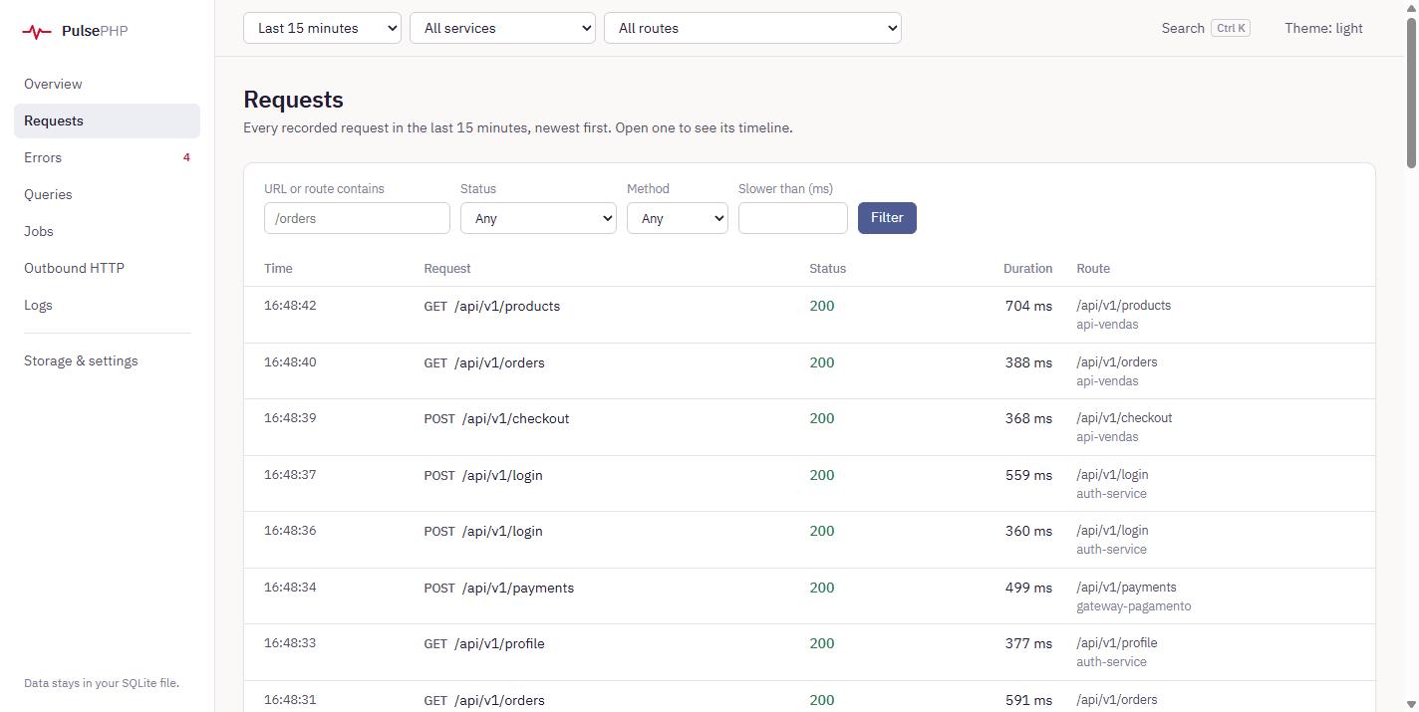The height and width of the screenshot is (712, 1419).
Task: Open the Status filter dropdown
Action: [538, 218]
